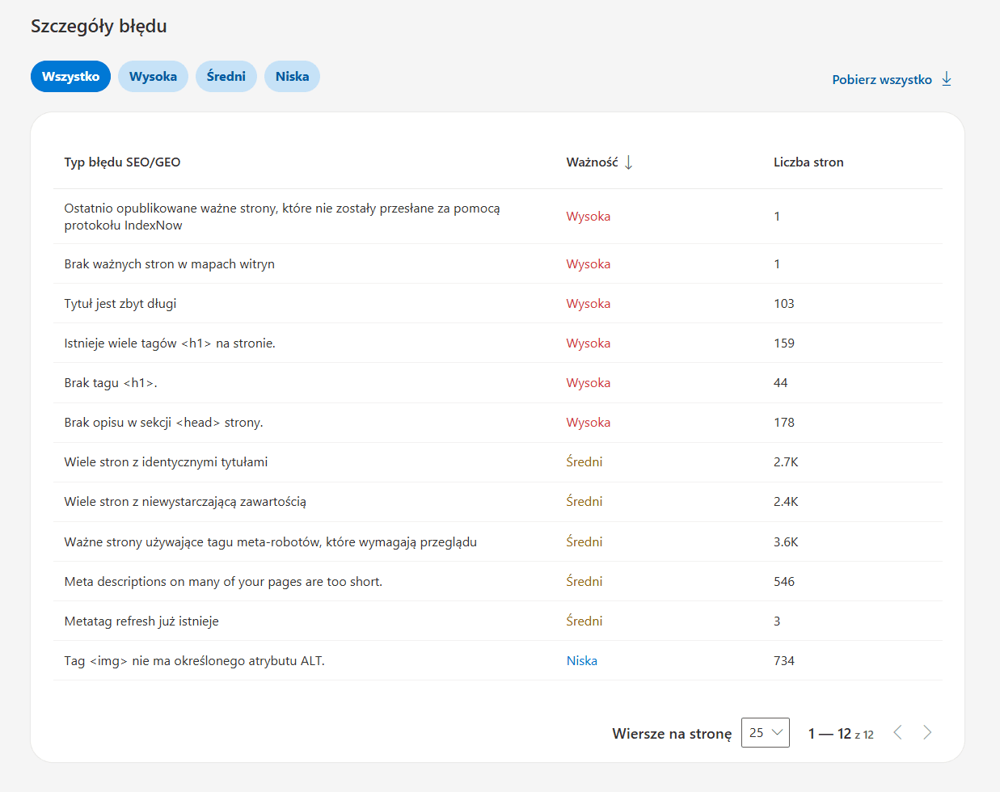
Task: Open the missing ALT attribute error row
Action: (498, 661)
